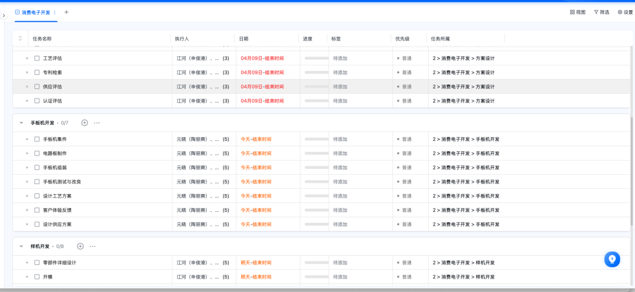Collapse the 样机开发 group

22,246
